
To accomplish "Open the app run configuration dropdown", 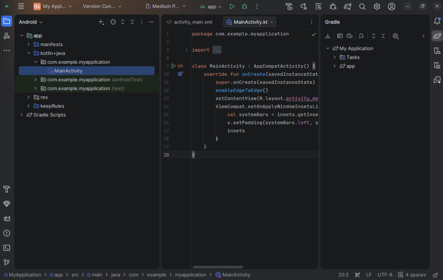I will click(x=211, y=6).
